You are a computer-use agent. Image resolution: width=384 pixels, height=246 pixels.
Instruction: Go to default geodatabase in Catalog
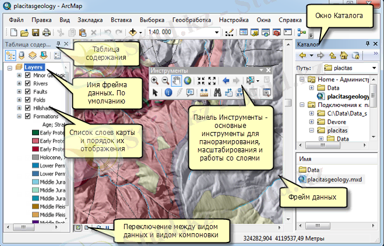click(355, 55)
